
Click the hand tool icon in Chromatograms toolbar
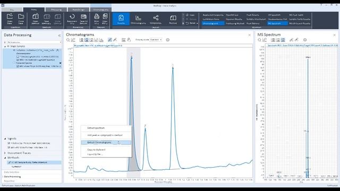click(x=129, y=40)
